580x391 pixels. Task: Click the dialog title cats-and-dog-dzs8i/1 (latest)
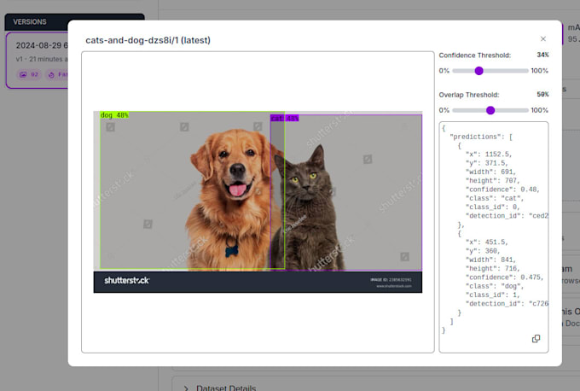[x=148, y=40]
